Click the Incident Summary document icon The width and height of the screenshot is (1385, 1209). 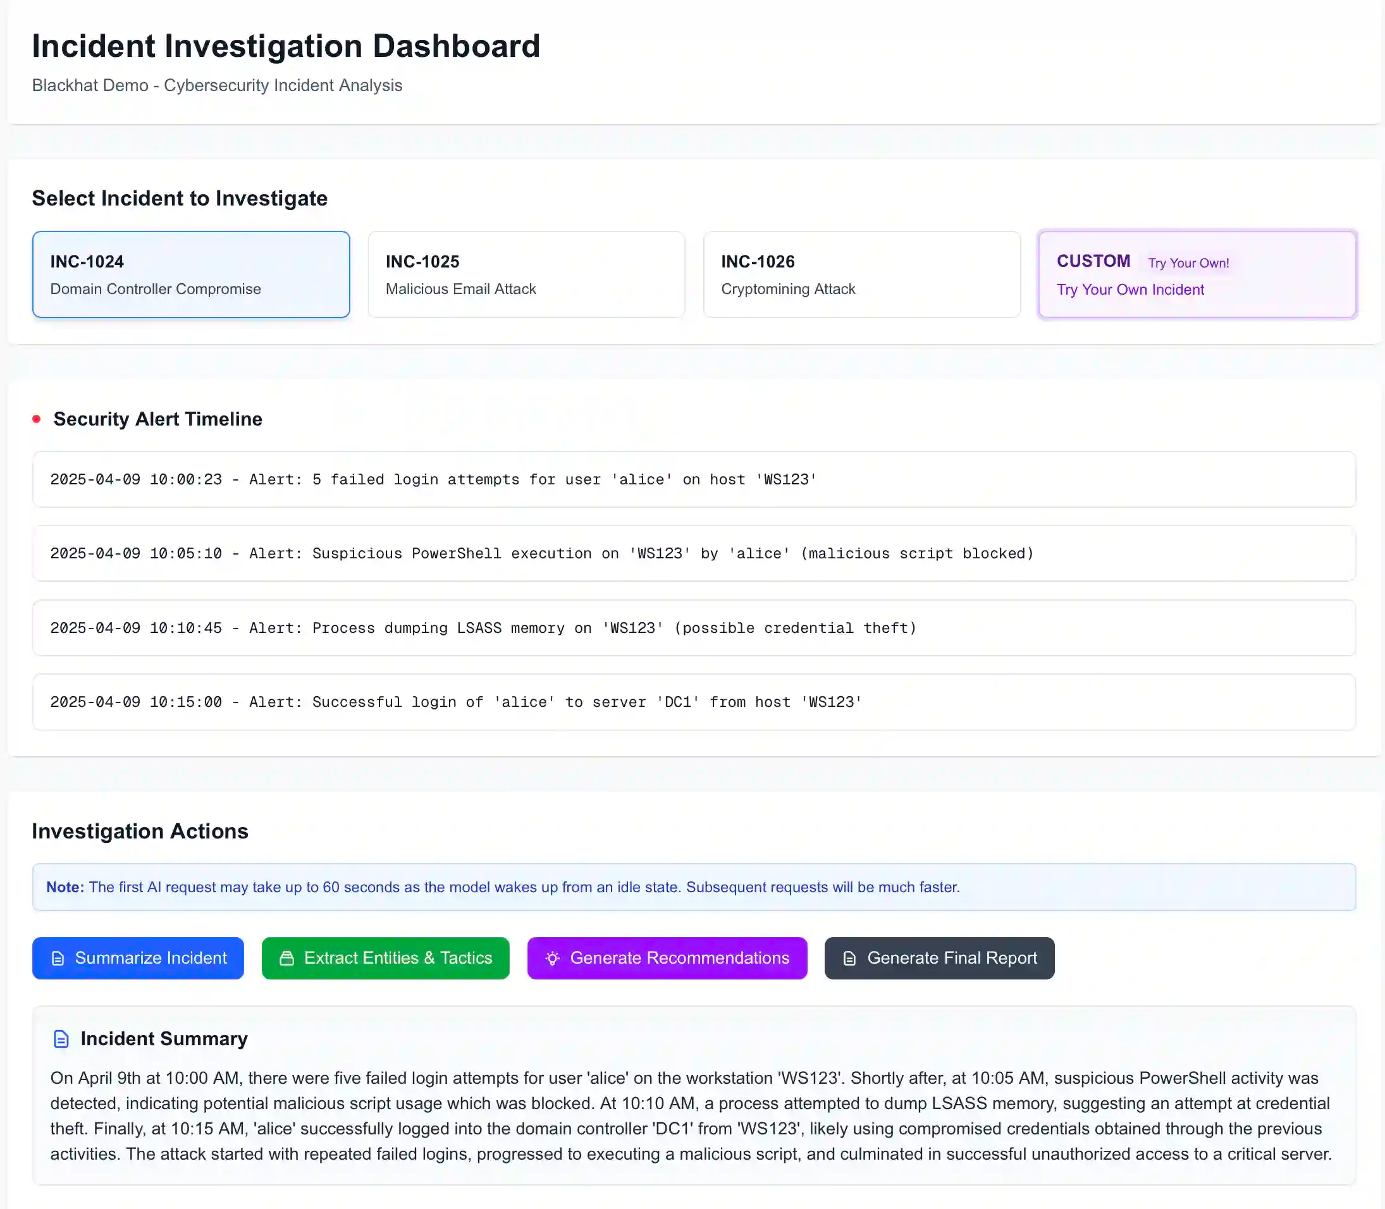pyautogui.click(x=61, y=1039)
